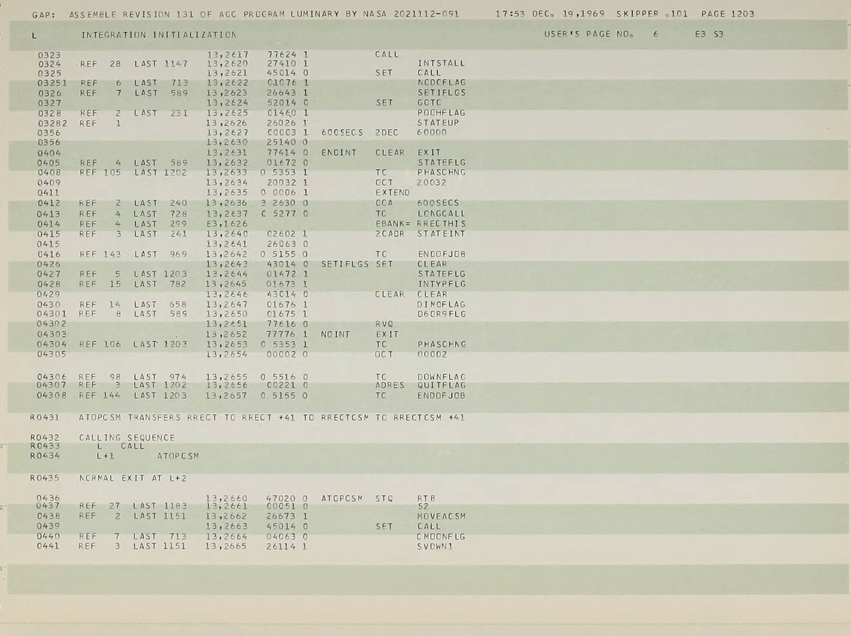Click the value '60000'
Viewport: 851px width, 636px height.
pos(432,132)
